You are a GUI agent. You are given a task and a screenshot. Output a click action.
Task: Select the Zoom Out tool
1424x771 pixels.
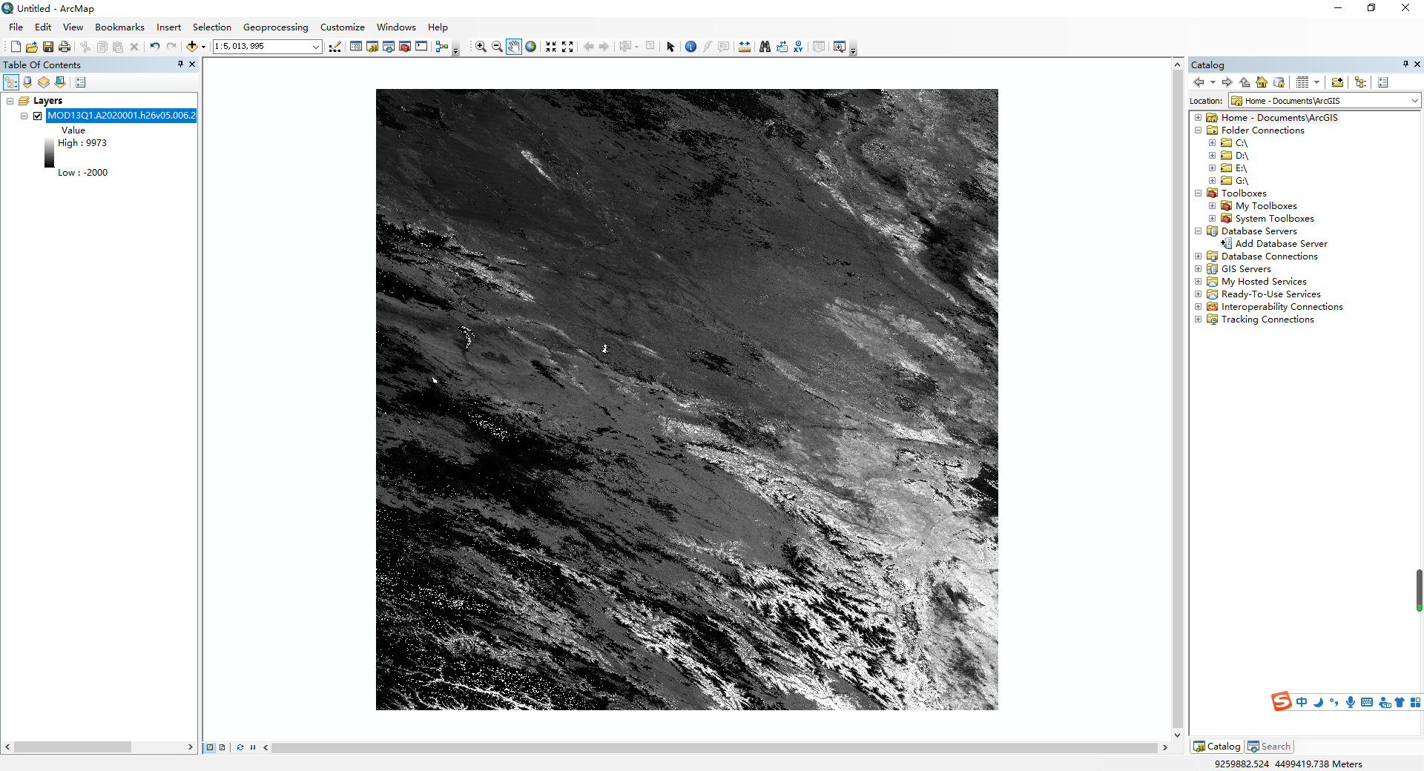[x=497, y=47]
